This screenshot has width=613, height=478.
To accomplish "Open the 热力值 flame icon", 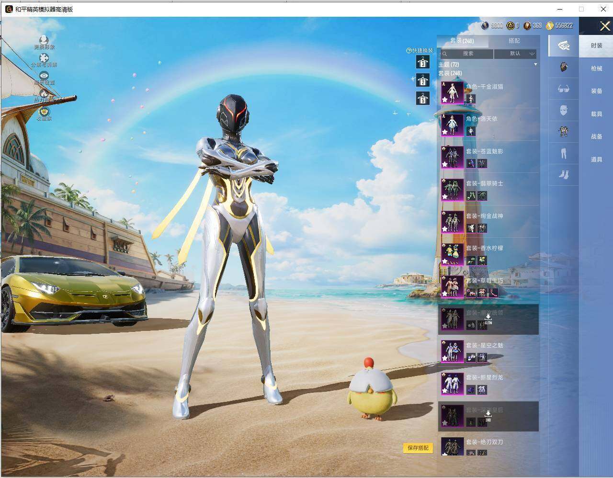I will click(x=44, y=93).
